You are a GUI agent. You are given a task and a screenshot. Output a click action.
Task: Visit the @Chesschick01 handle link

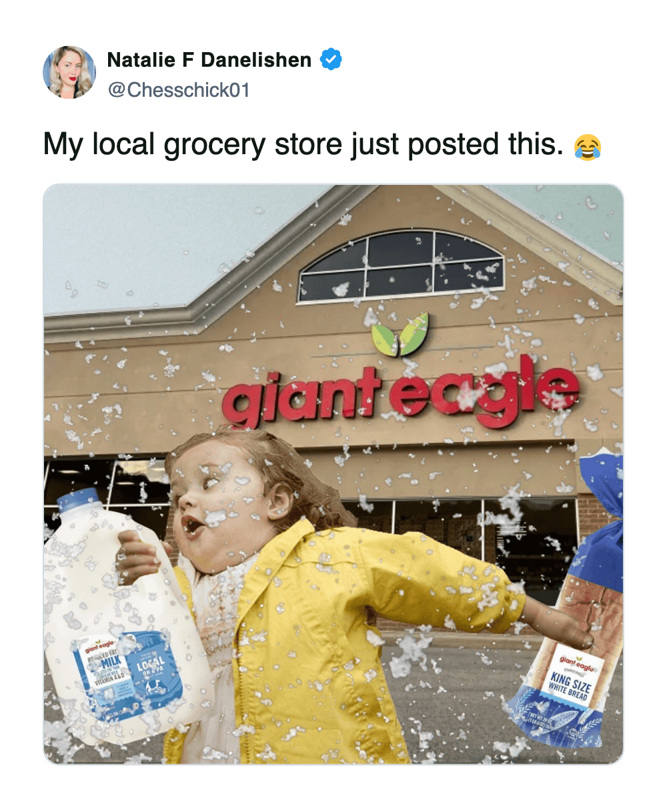click(x=179, y=90)
